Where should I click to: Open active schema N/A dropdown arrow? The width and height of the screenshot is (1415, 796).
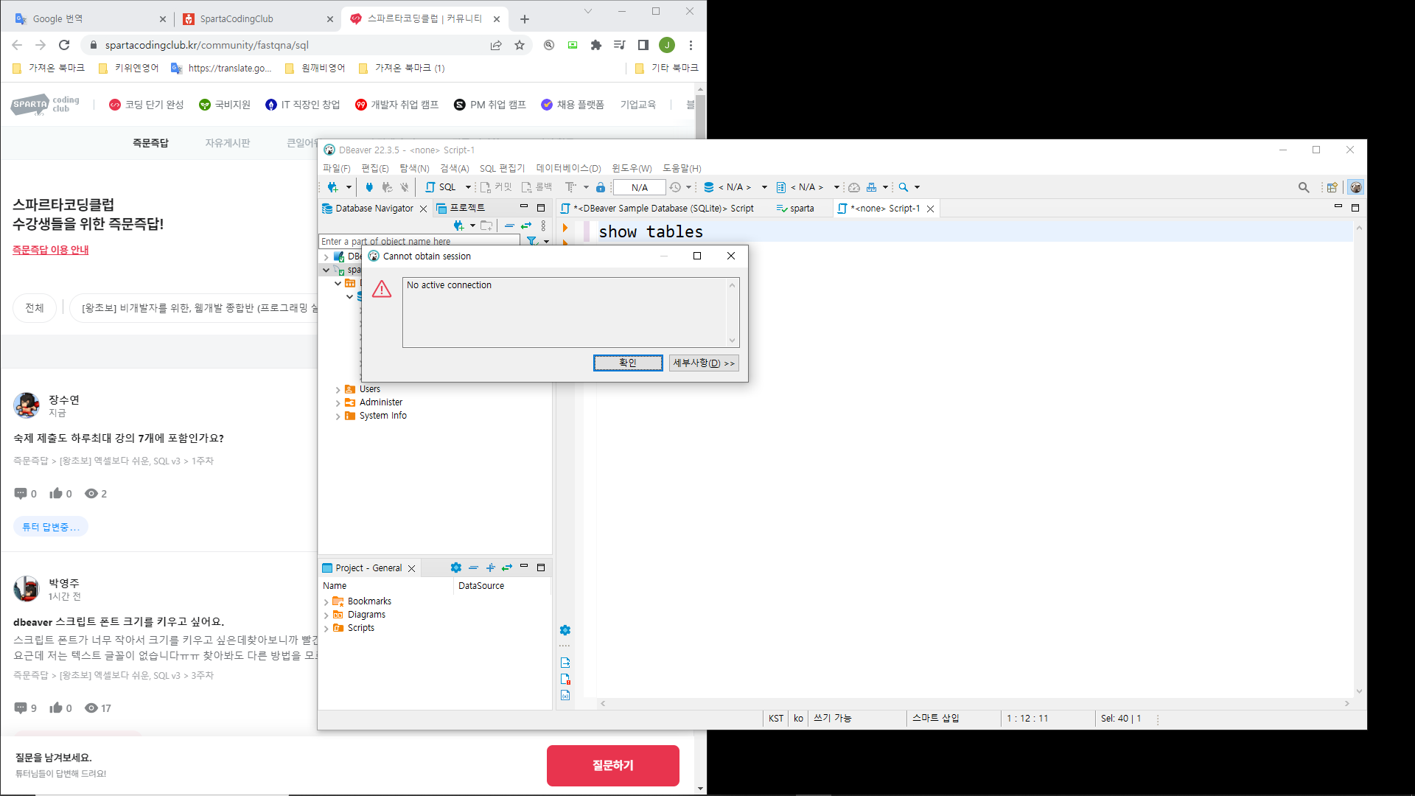[836, 187]
